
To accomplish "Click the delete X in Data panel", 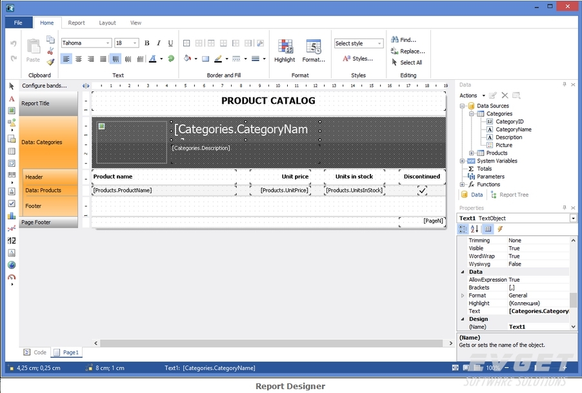I will tap(505, 95).
